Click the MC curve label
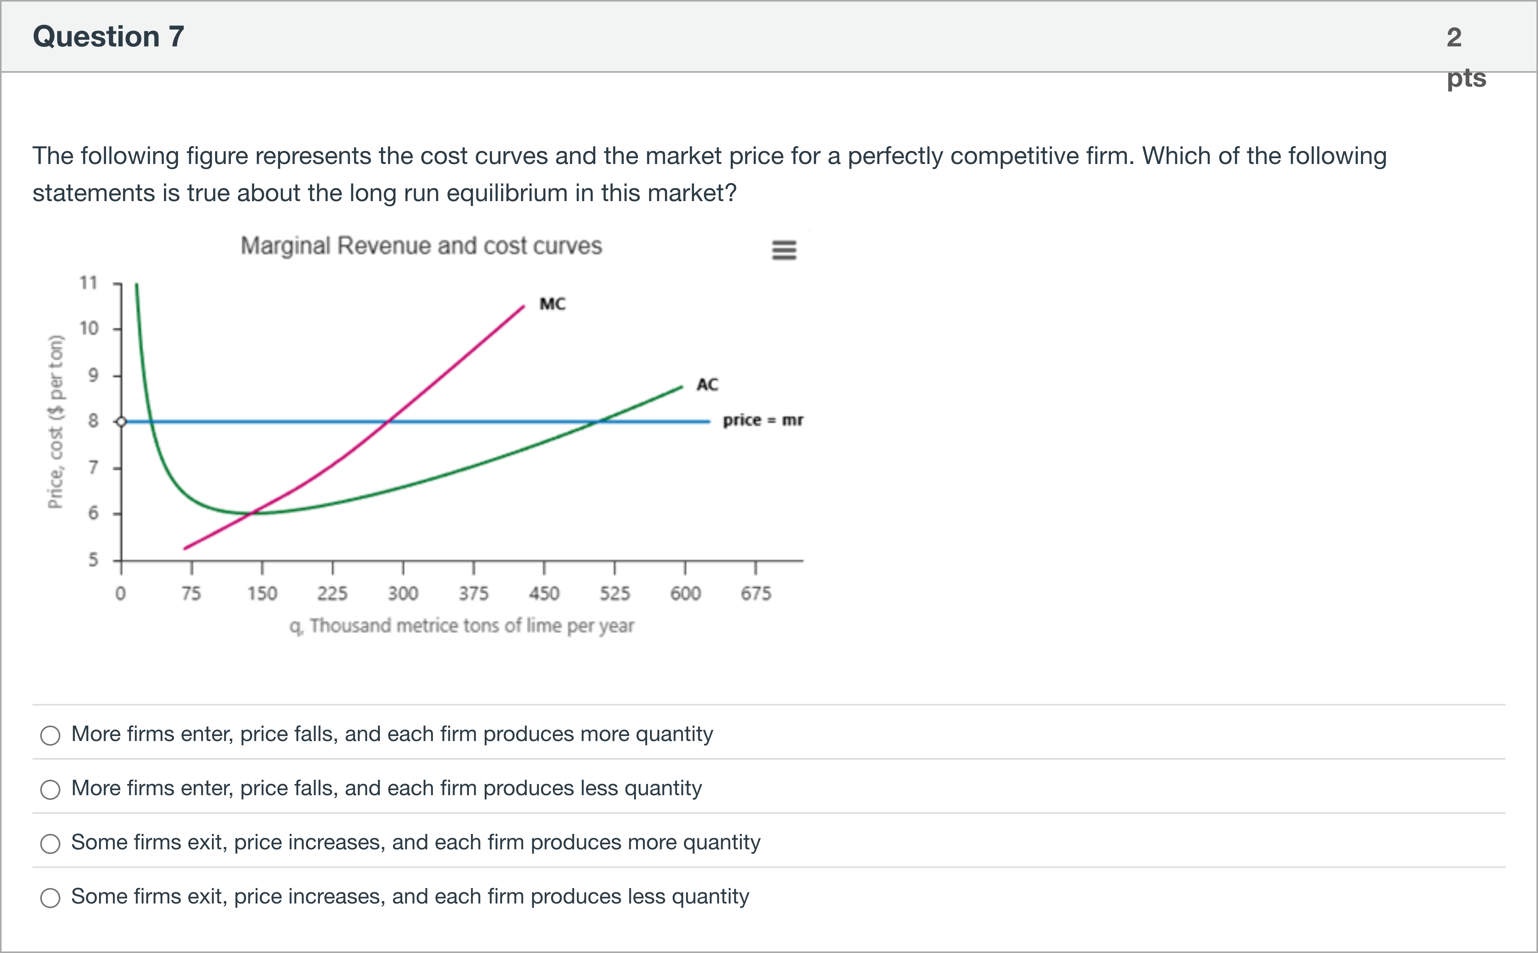This screenshot has height=953, width=1538. [552, 304]
